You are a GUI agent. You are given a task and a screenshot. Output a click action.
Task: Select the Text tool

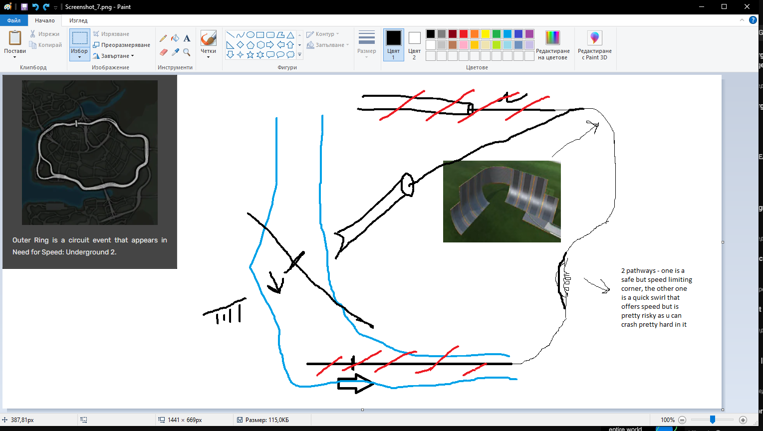click(186, 38)
